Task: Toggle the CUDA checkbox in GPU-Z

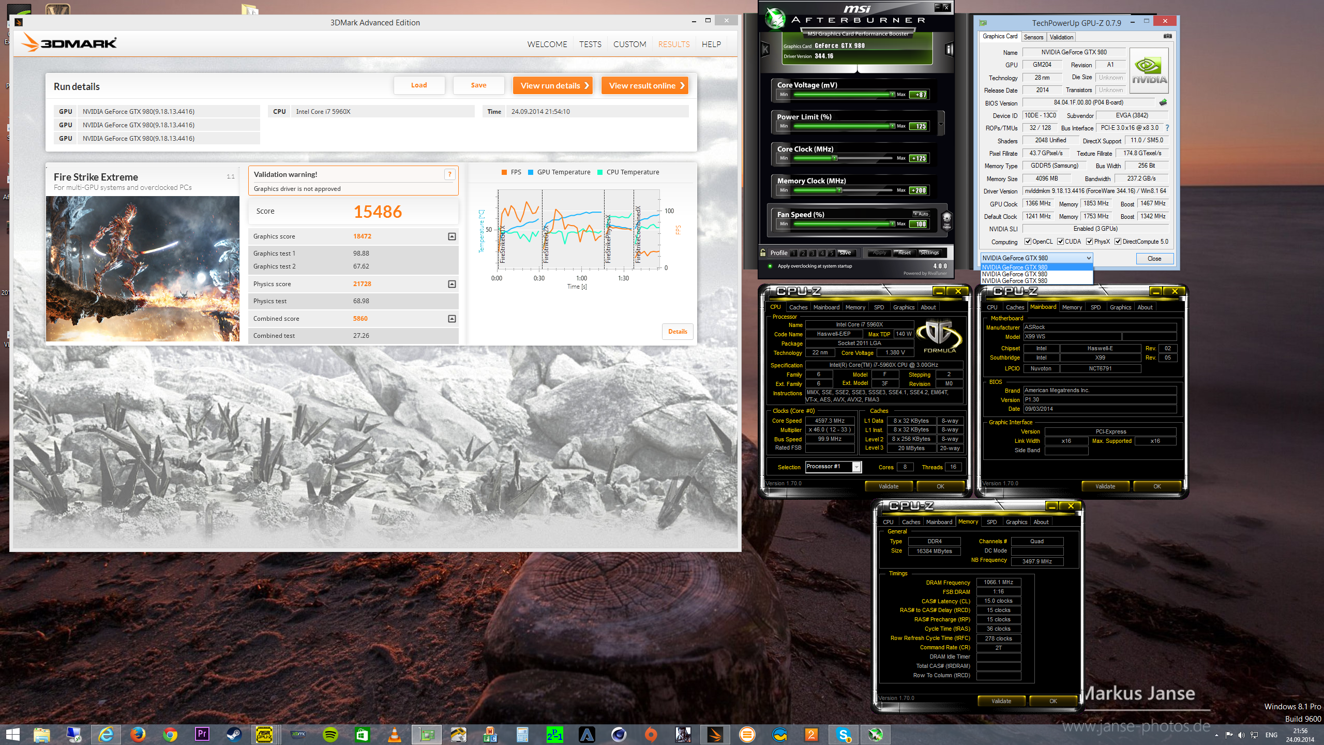Action: point(1060,242)
